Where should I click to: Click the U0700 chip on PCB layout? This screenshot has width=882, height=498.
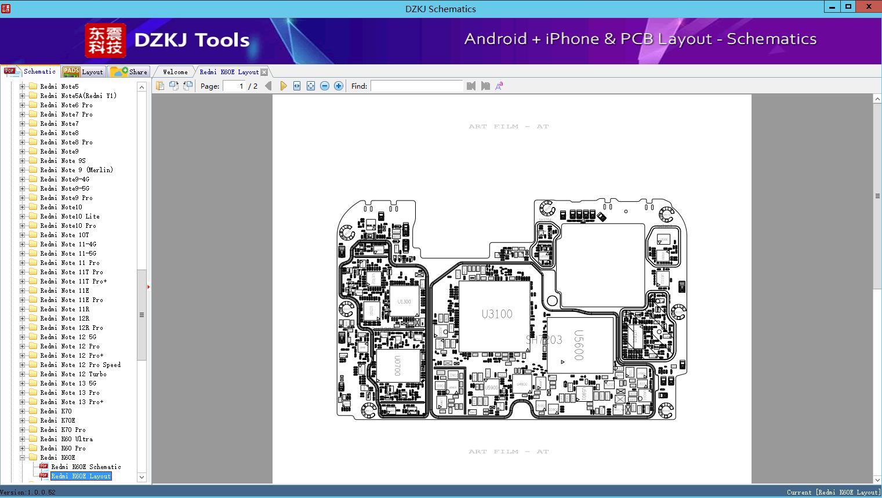pyautogui.click(x=398, y=365)
